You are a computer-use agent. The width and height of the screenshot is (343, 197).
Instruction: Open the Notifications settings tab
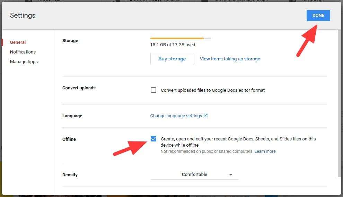click(x=23, y=52)
